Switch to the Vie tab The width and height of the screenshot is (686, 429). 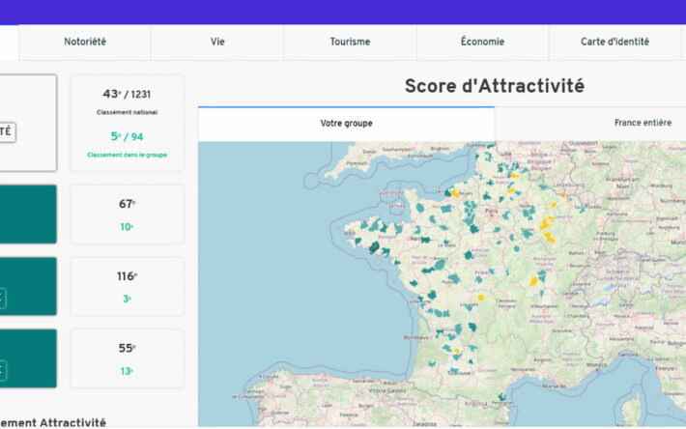217,42
